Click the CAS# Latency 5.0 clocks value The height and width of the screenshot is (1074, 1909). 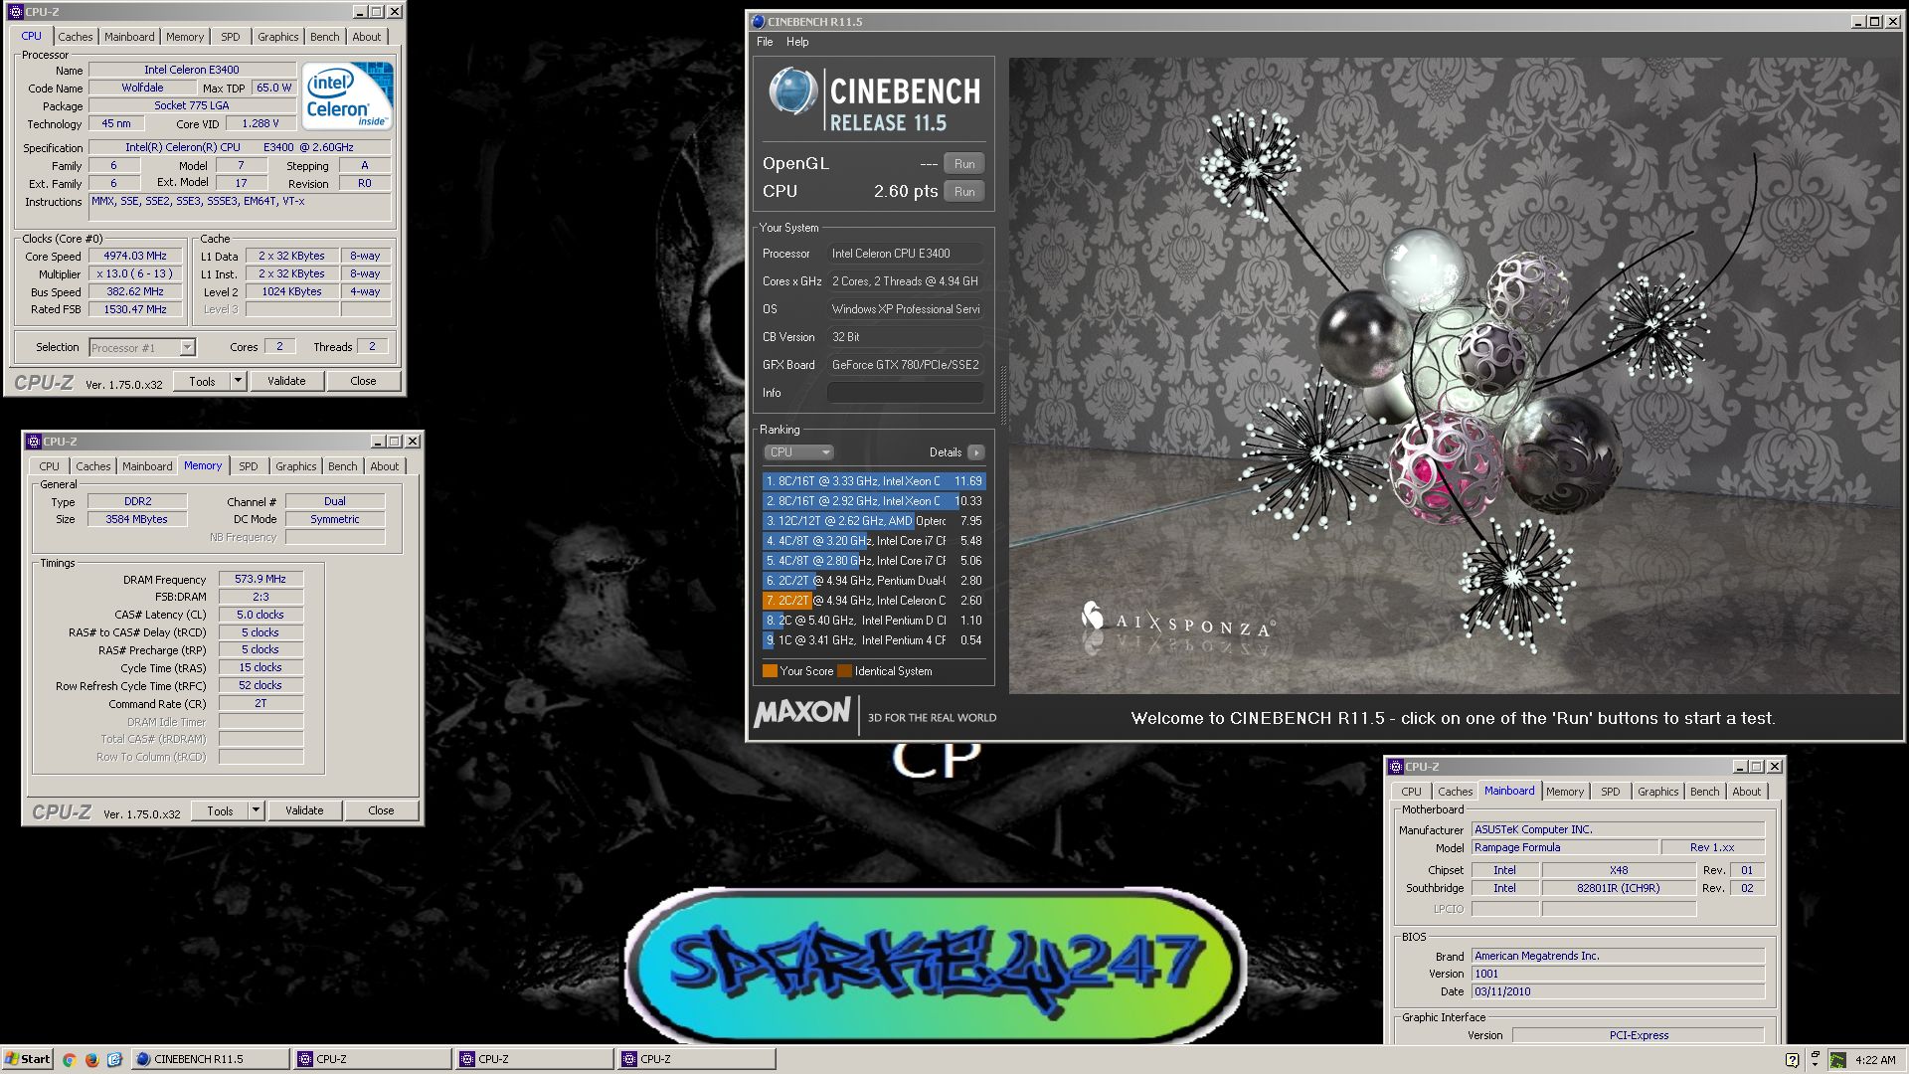click(260, 615)
